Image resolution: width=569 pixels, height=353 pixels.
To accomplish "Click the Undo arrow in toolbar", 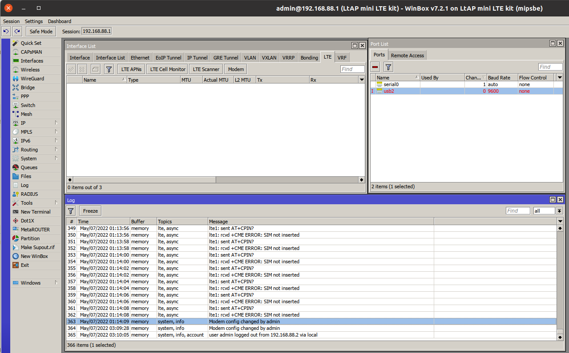I will pyautogui.click(x=6, y=31).
